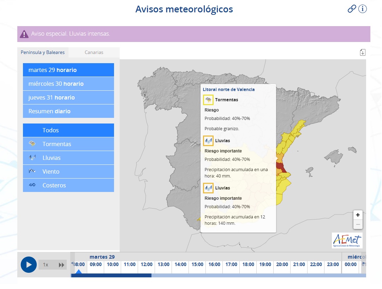Select the Lluvias rain drops icon in sidebar
This screenshot has width=382, height=289.
pos(32,157)
